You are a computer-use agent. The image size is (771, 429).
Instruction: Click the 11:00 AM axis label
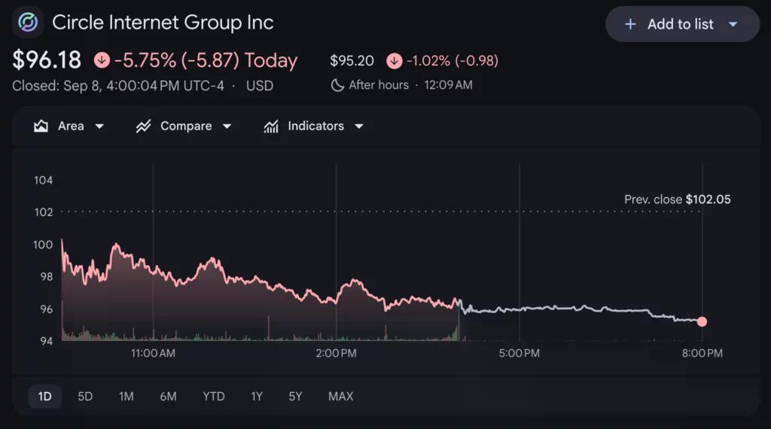pyautogui.click(x=153, y=353)
